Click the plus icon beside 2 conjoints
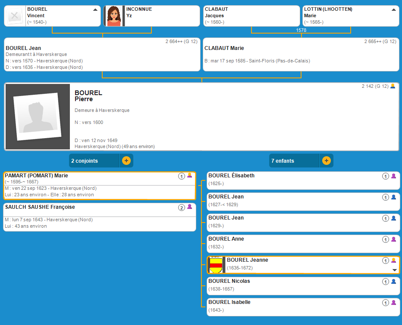Screen dimensions: 402x325 (126, 161)
